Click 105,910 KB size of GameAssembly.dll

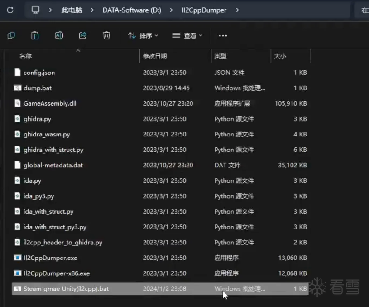point(291,103)
